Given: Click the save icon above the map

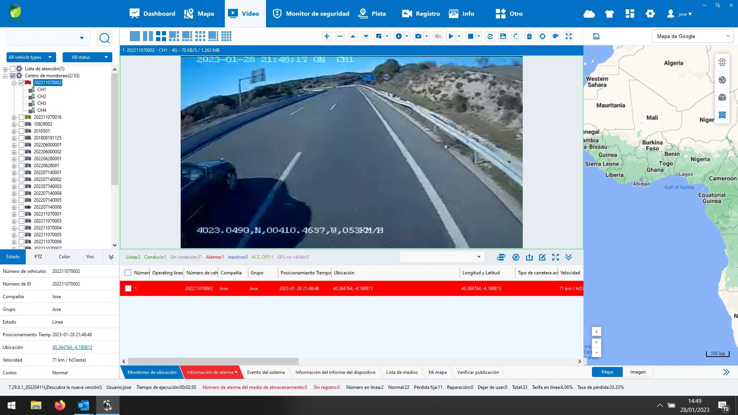Looking at the screenshot, I should coord(596,36).
